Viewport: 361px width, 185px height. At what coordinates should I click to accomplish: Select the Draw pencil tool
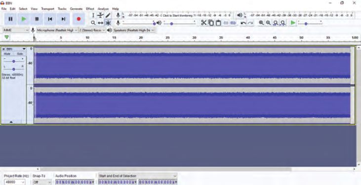108,15
